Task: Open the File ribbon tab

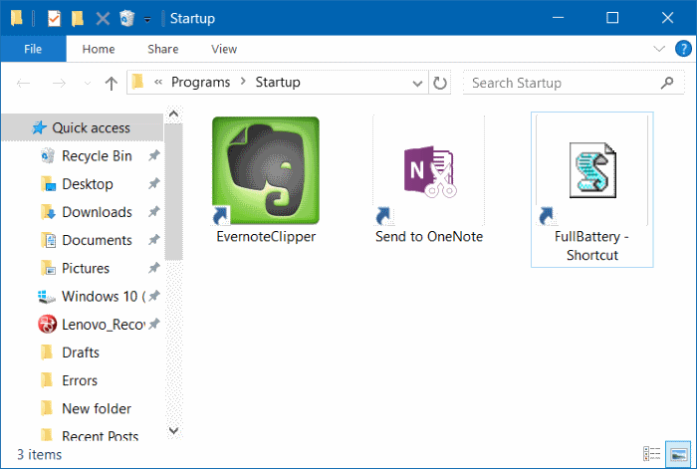Action: point(33,49)
